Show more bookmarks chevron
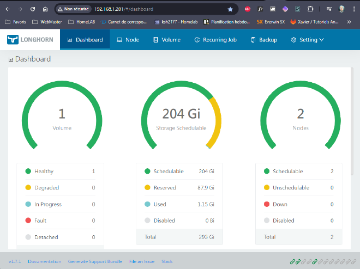Image resolution: width=360 pixels, height=269 pixels. click(x=349, y=22)
